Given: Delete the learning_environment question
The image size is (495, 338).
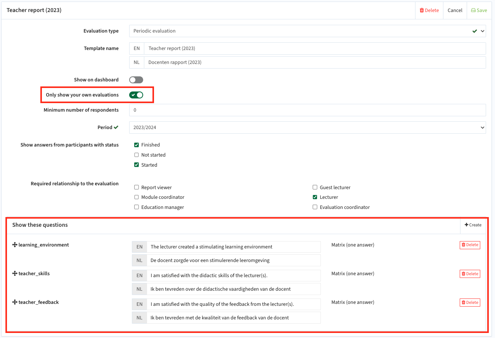Looking at the screenshot, I should [470, 245].
